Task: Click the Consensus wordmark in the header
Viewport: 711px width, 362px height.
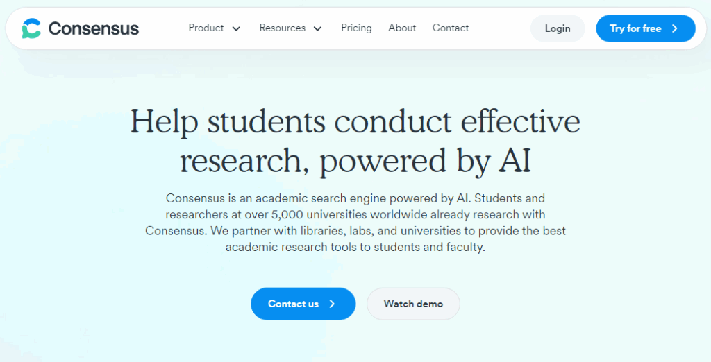Action: point(94,28)
